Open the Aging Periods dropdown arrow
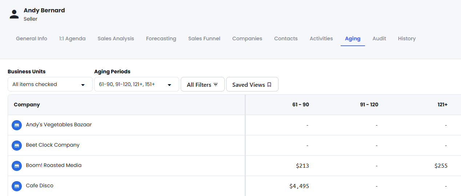 169,85
